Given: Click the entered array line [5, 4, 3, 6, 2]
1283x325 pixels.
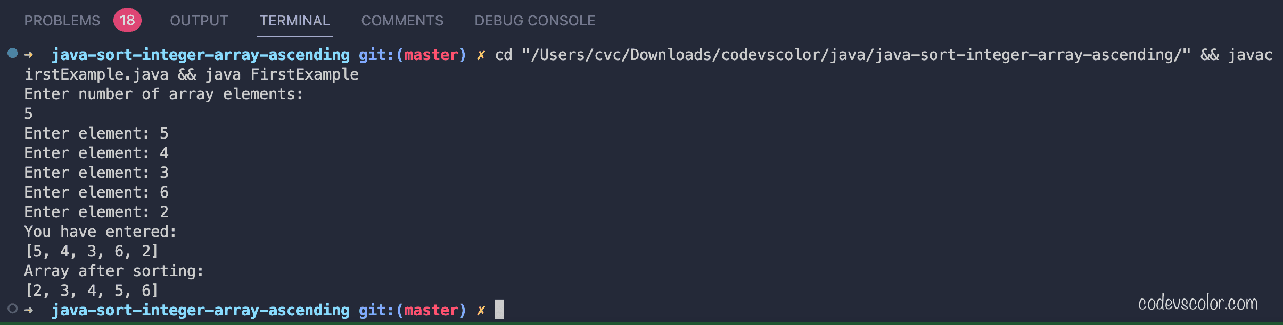Looking at the screenshot, I should coord(92,251).
